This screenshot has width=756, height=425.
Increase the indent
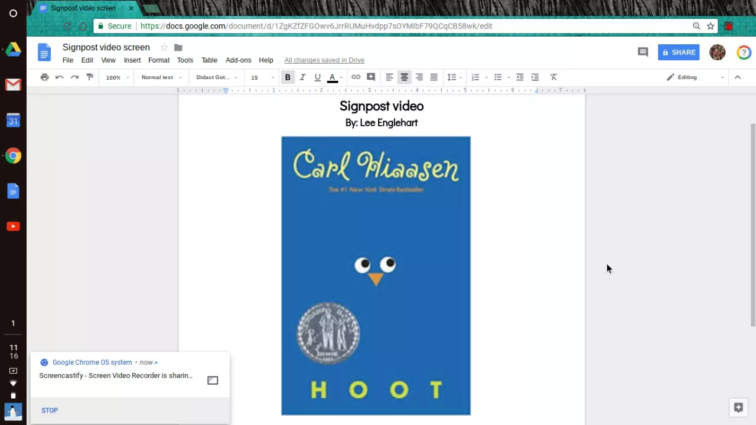pos(535,77)
